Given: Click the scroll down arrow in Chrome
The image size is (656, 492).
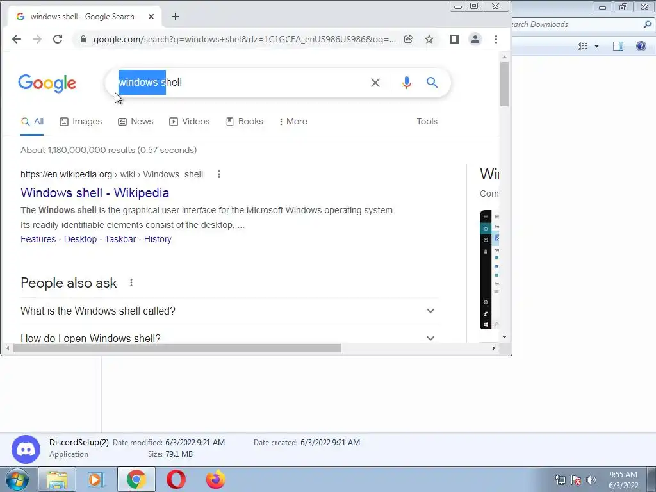Looking at the screenshot, I should tap(505, 337).
